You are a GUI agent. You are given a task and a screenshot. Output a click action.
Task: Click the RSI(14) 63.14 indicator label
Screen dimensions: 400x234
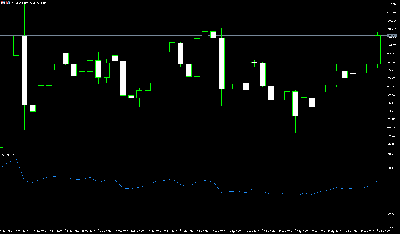pos(8,155)
